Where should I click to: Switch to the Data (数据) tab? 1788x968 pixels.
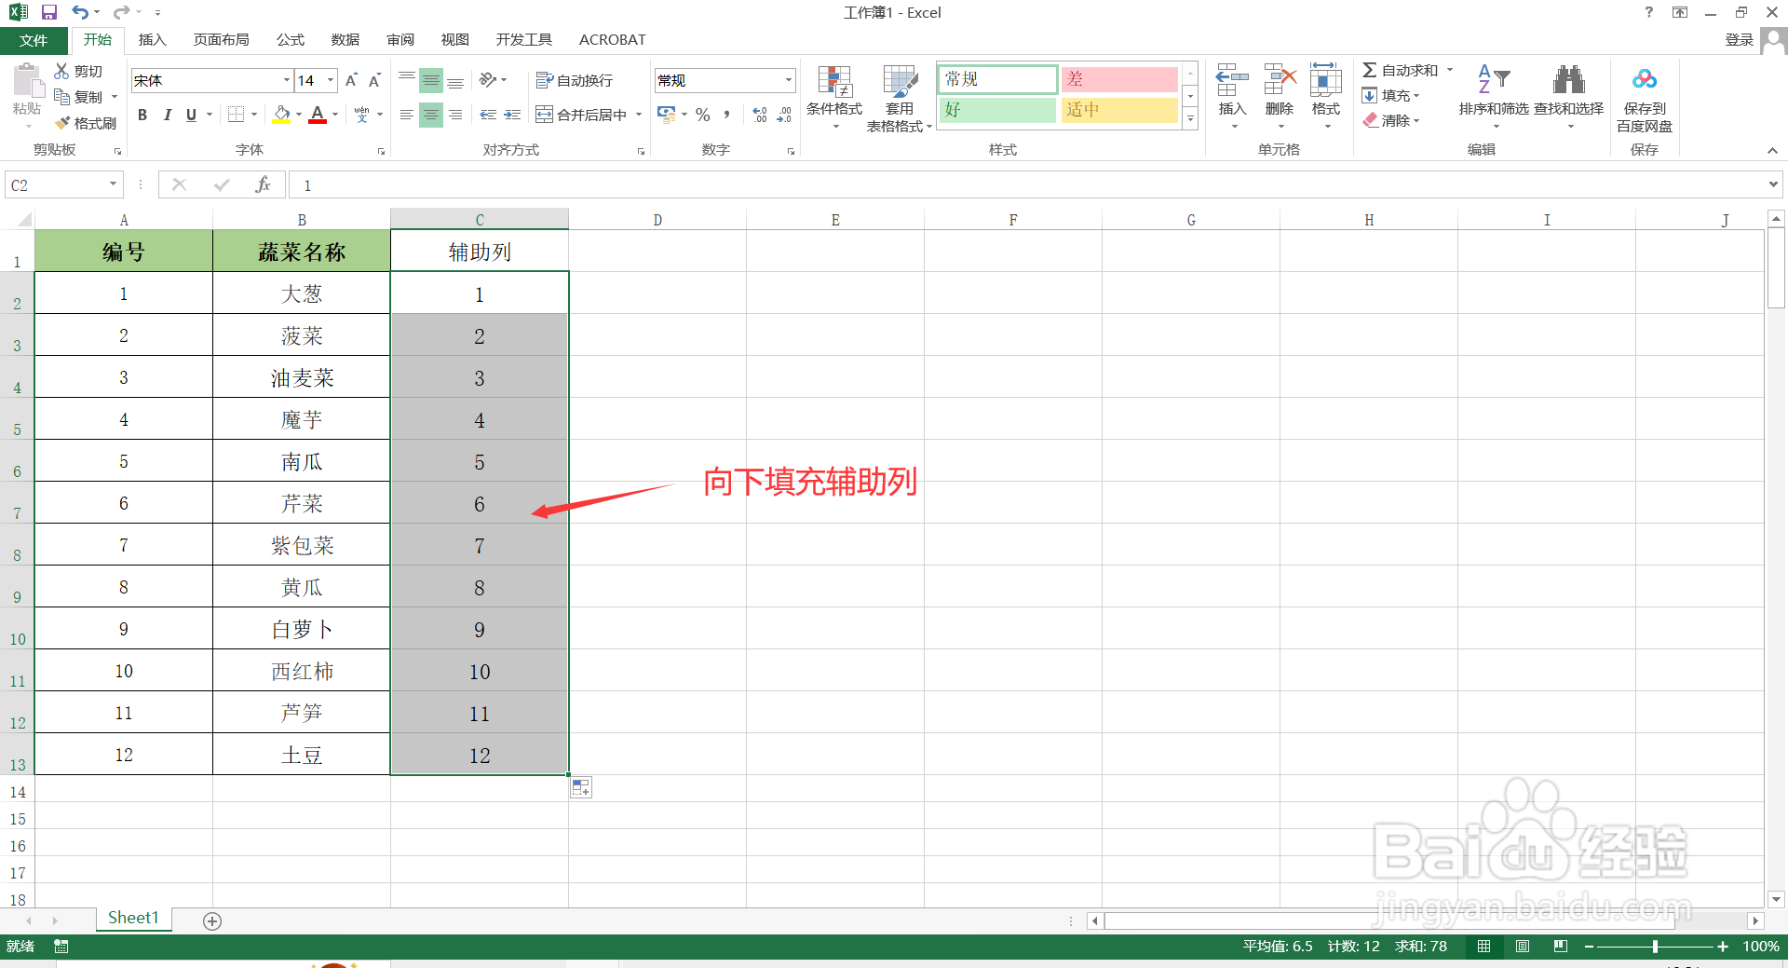[x=345, y=40]
